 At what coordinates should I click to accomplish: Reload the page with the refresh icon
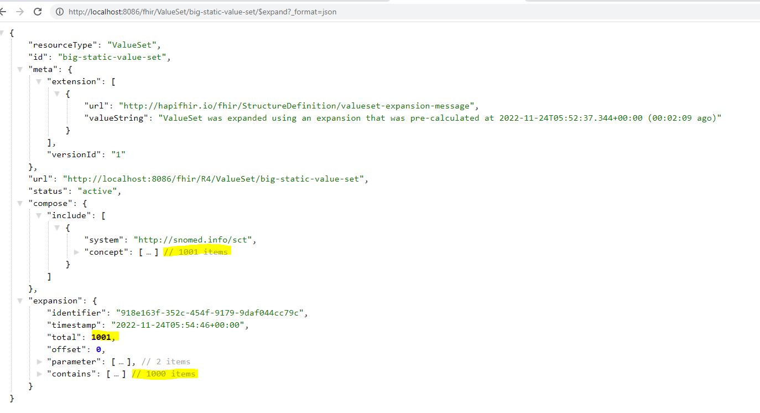tap(37, 11)
